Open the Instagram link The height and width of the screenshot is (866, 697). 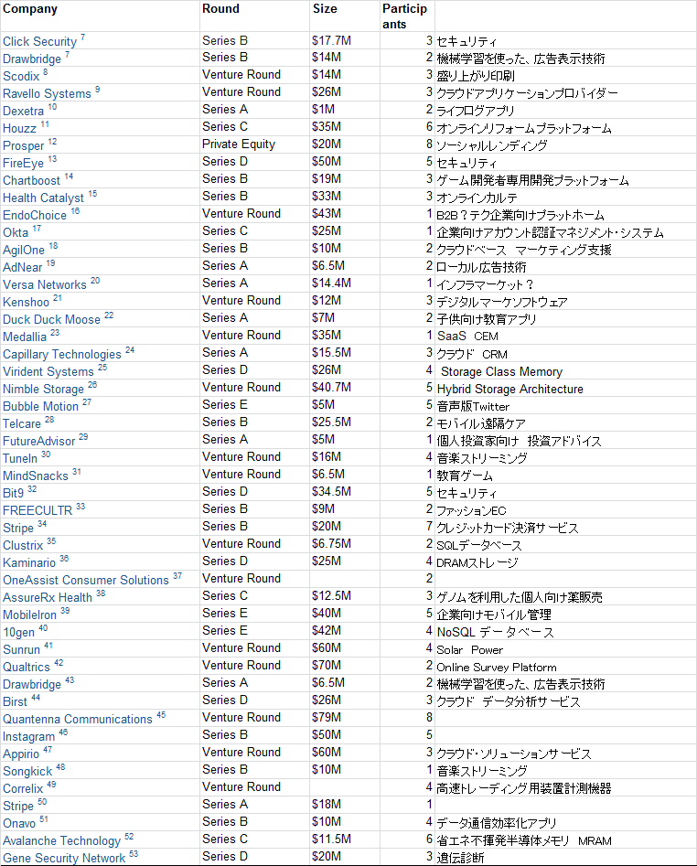pos(28,737)
